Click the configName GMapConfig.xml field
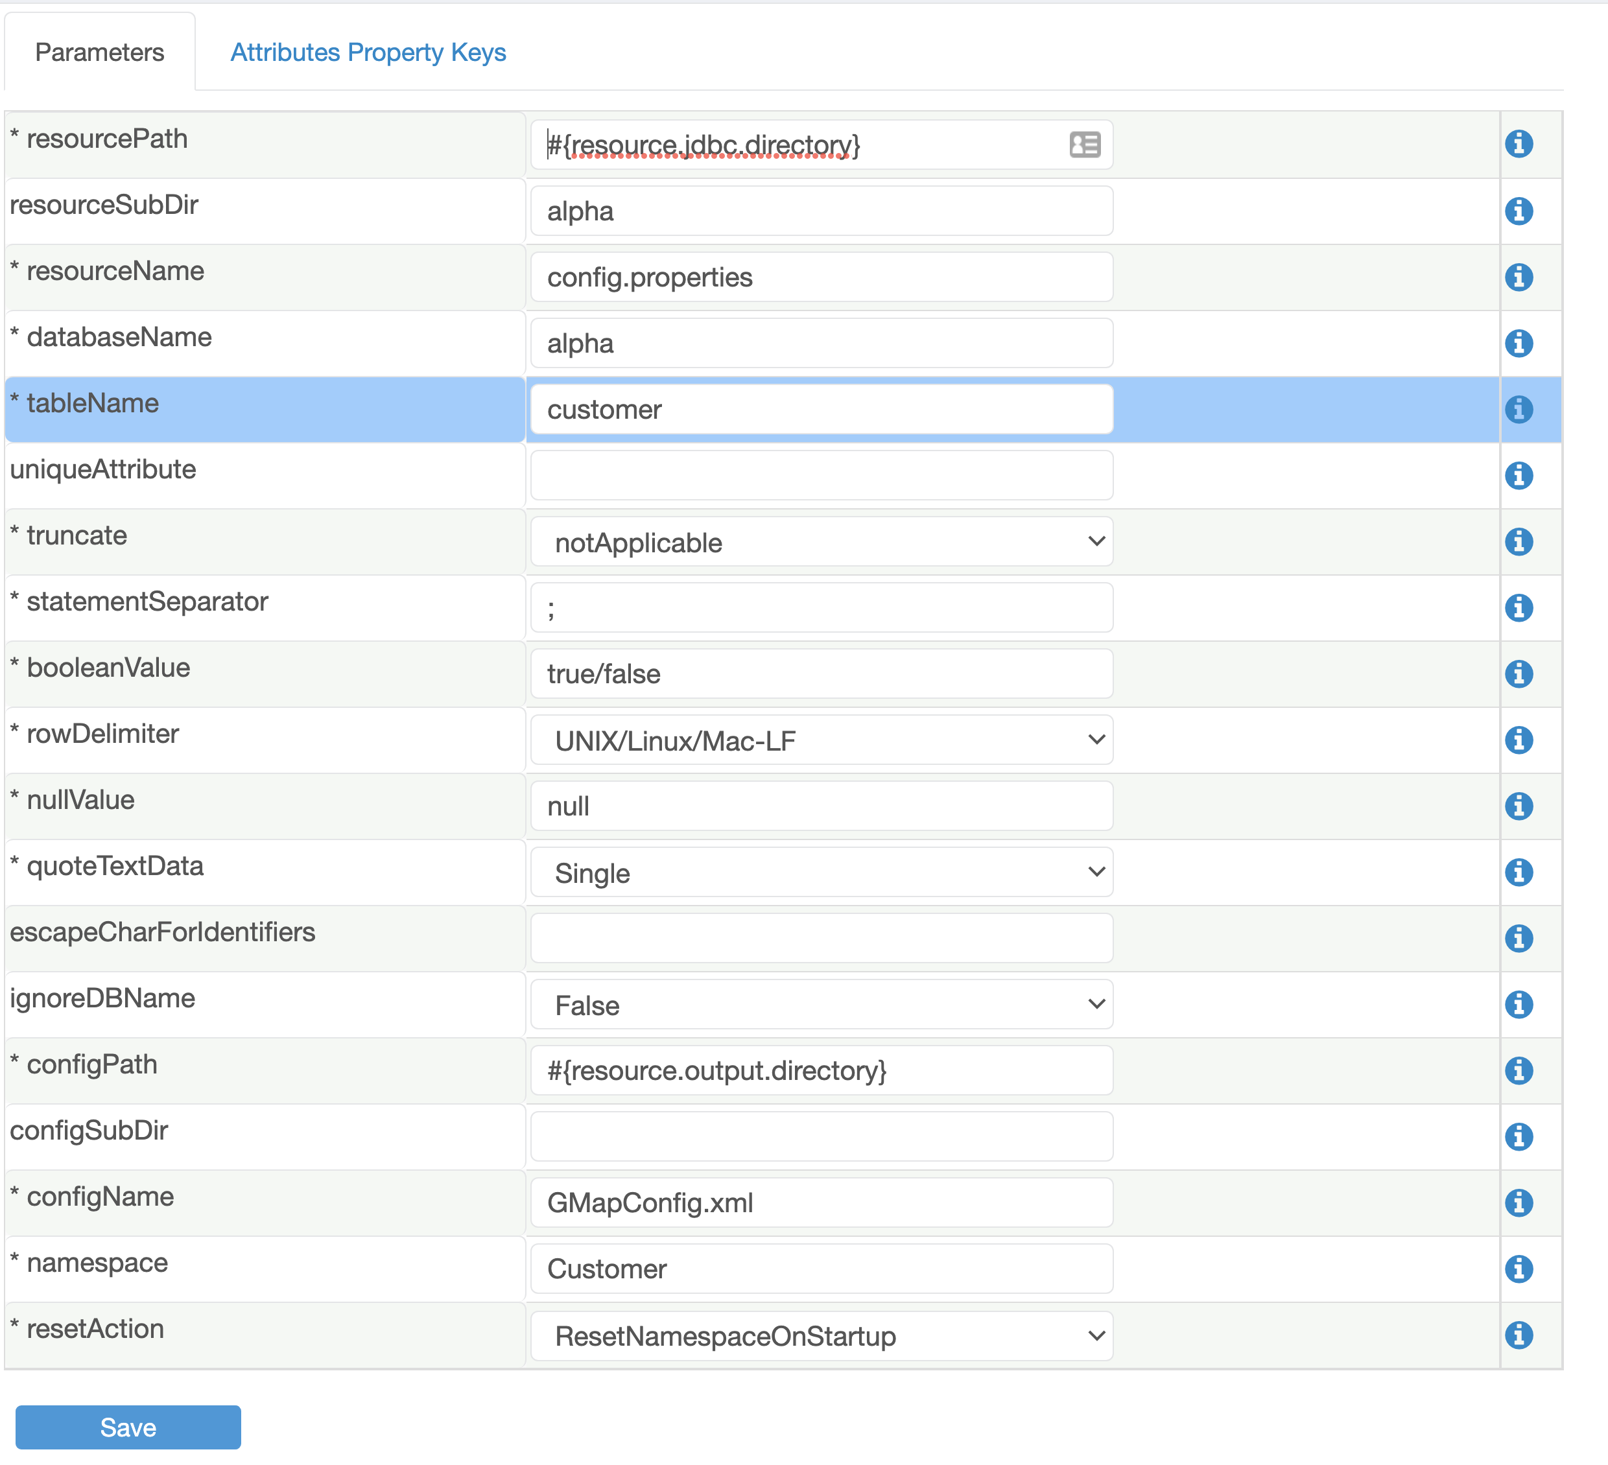1608x1465 pixels. [x=821, y=1202]
